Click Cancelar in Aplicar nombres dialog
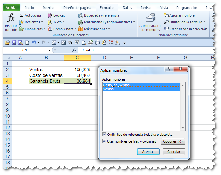 [174, 152]
